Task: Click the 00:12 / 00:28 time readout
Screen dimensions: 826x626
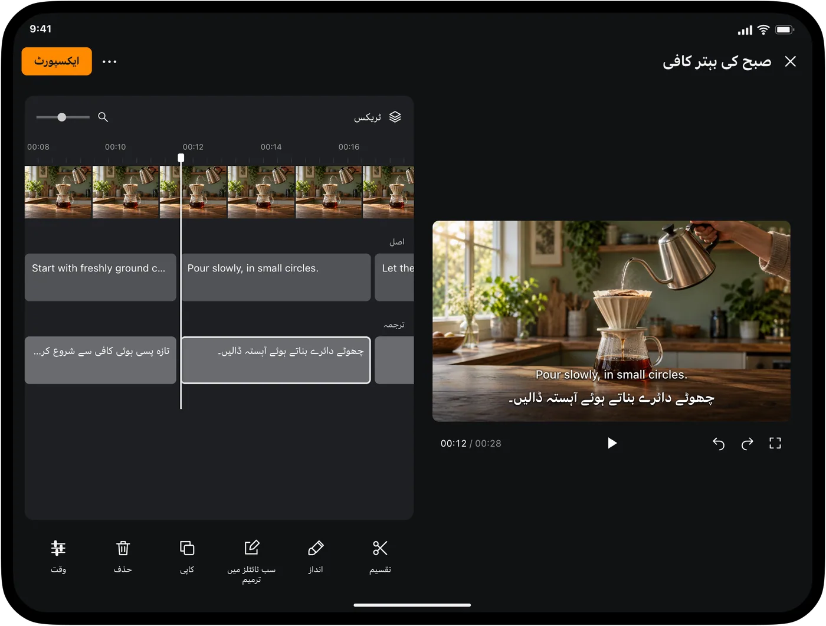Action: (471, 444)
